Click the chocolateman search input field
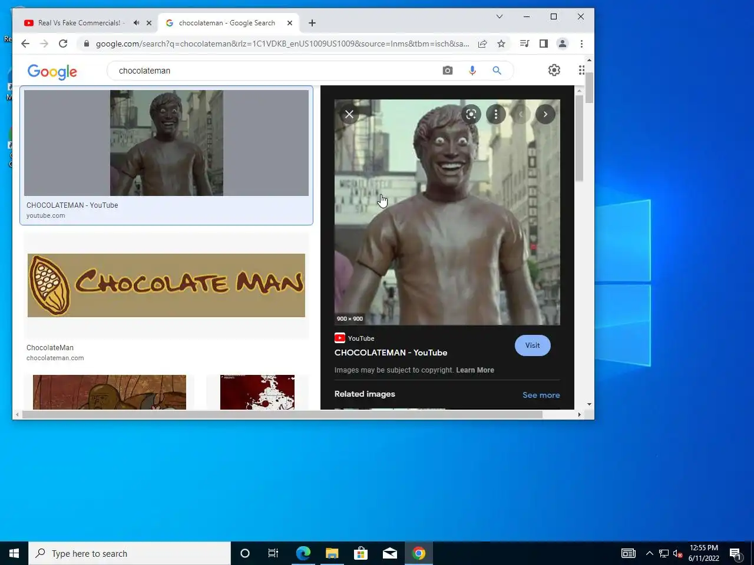The width and height of the screenshot is (754, 565). 274,71
